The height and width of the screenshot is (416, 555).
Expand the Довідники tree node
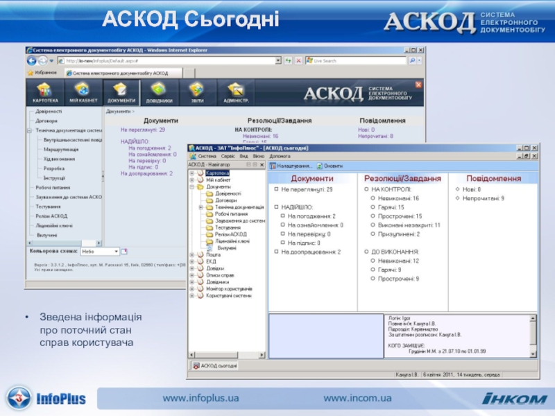(x=192, y=282)
